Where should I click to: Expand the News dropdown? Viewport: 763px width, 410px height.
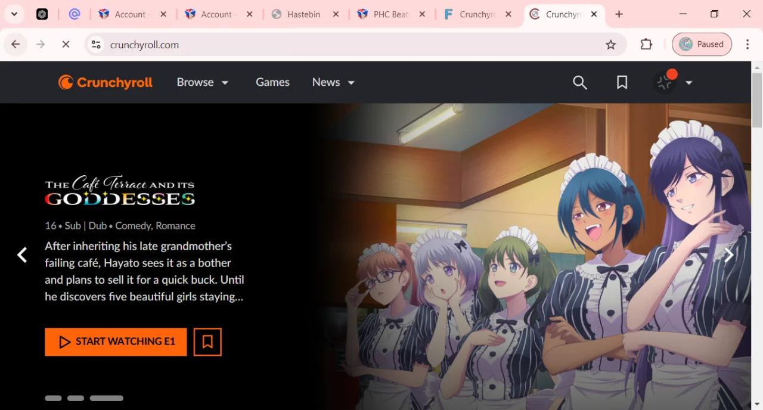click(333, 82)
